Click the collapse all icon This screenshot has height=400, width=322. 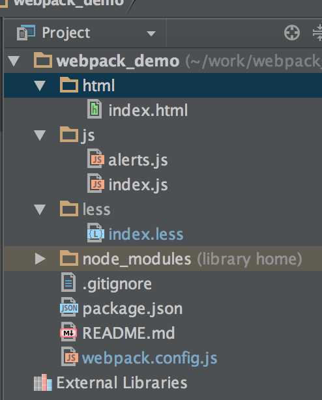point(317,33)
